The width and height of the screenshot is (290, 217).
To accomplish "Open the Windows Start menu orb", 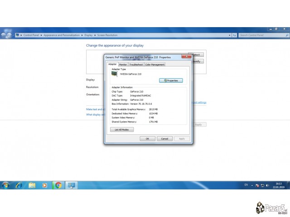I will coord(5,185).
